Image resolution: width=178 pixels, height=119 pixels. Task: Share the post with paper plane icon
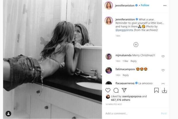pyautogui.click(x=124, y=90)
